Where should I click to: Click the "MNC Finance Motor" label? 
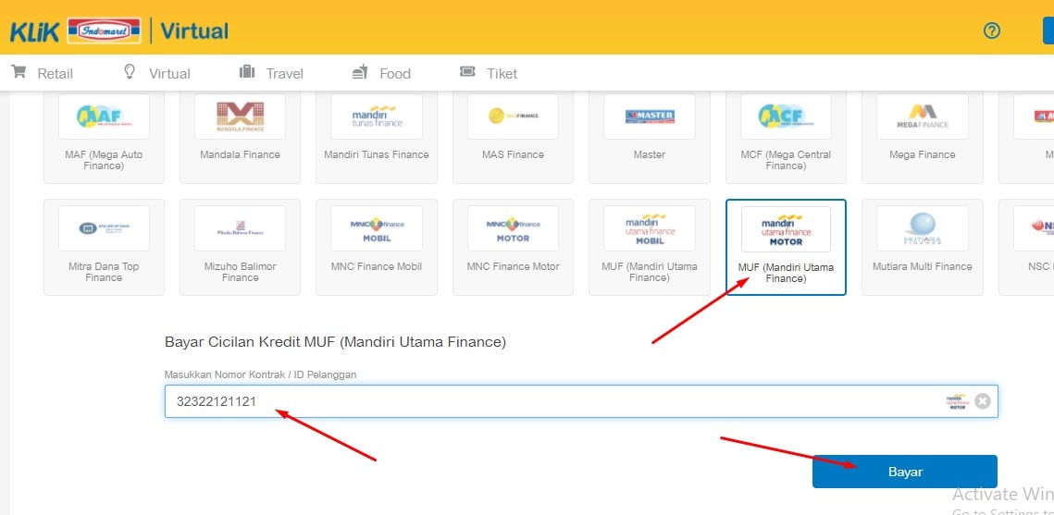click(513, 266)
